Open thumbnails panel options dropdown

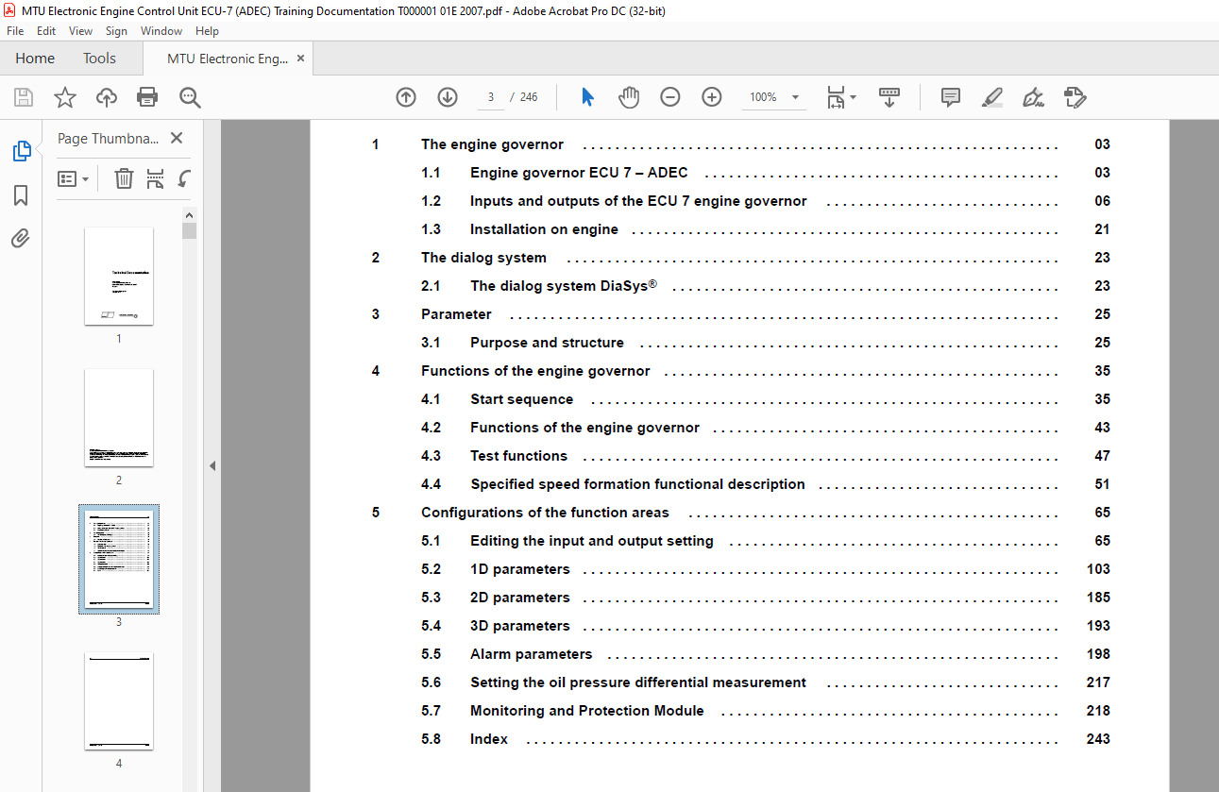point(73,178)
